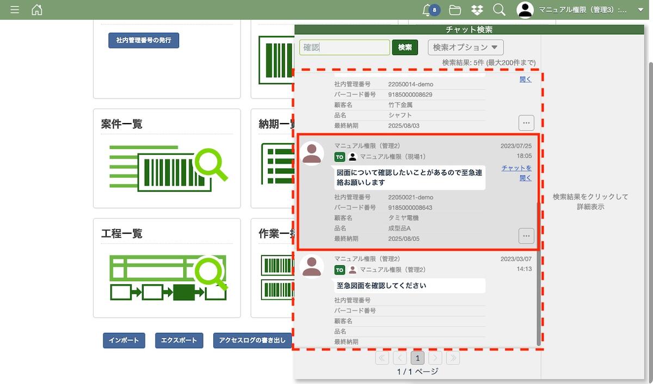Open the folder icon in header
This screenshot has width=653, height=384.
pyautogui.click(x=455, y=10)
